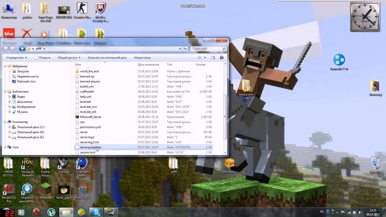Open the Sony Vegas Pro folder icon
The height and width of the screenshot is (217, 386).
(46, 12)
